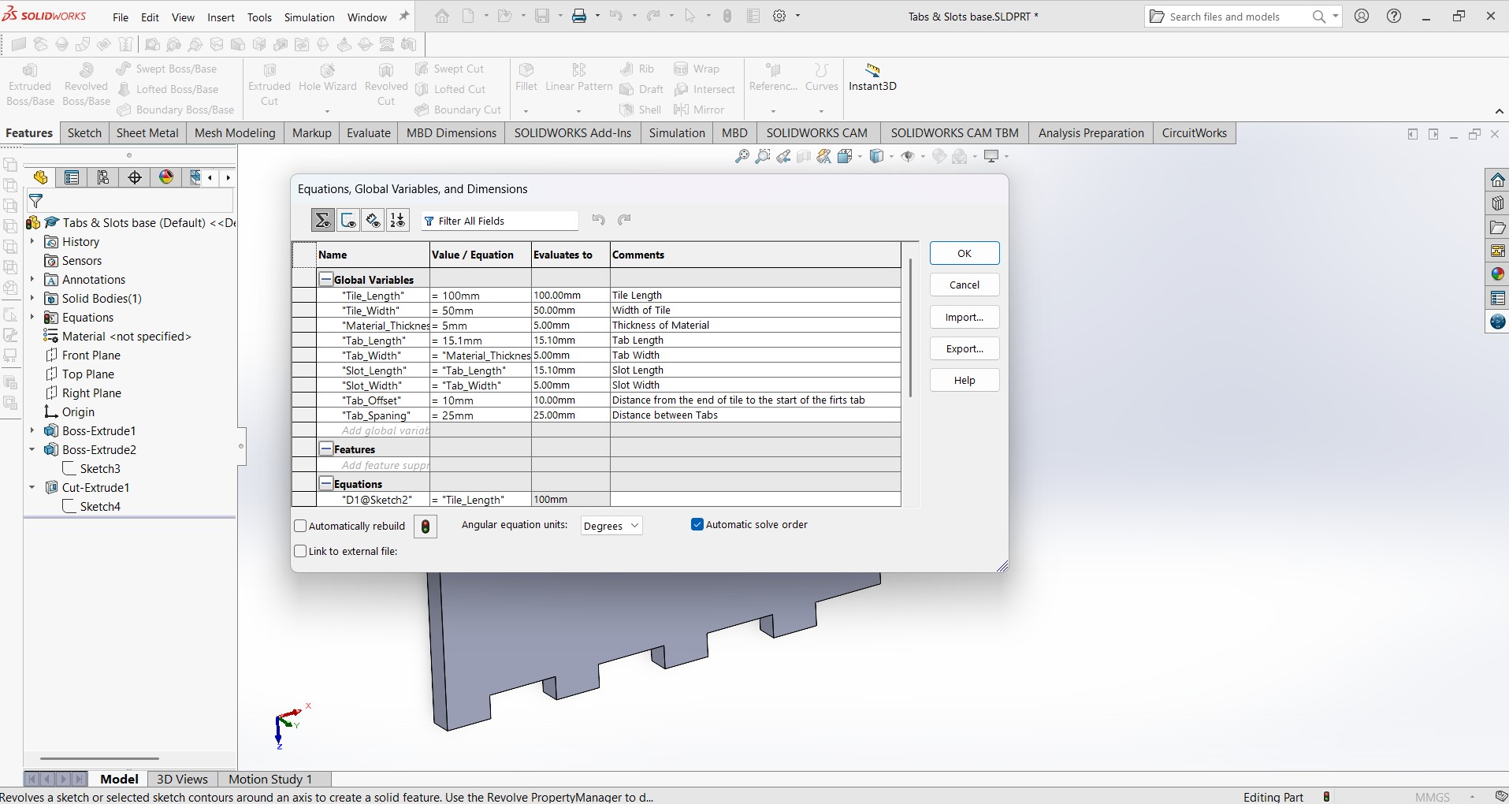
Task: Enable Automatically rebuild checkbox
Action: [300, 526]
